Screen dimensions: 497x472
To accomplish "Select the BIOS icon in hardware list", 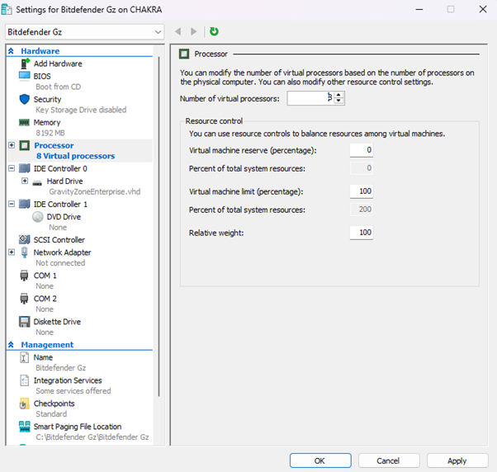I will (24, 76).
